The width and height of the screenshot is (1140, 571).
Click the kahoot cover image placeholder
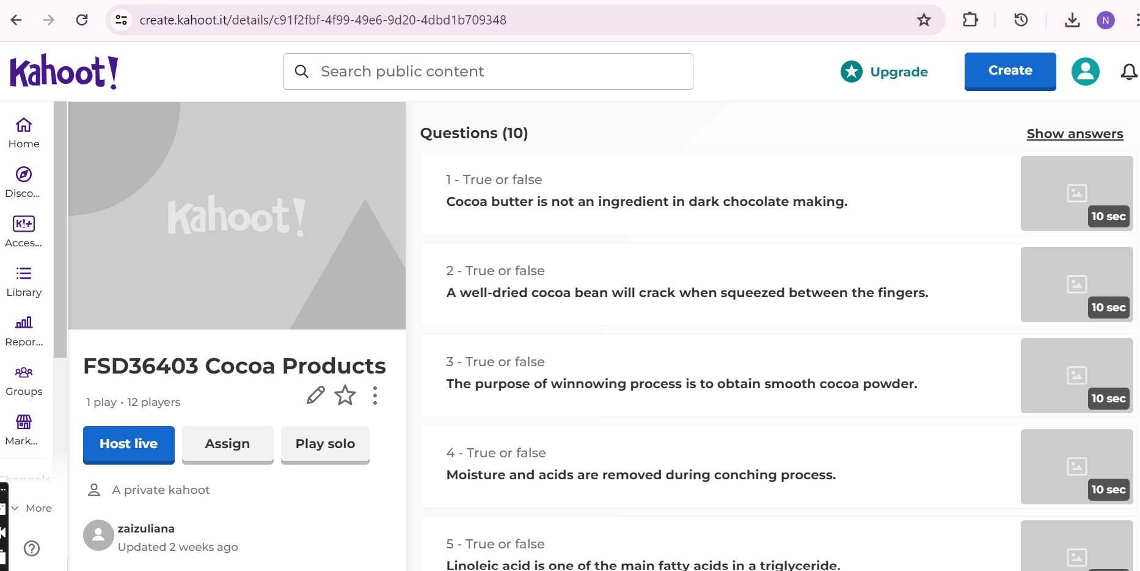[x=237, y=216]
